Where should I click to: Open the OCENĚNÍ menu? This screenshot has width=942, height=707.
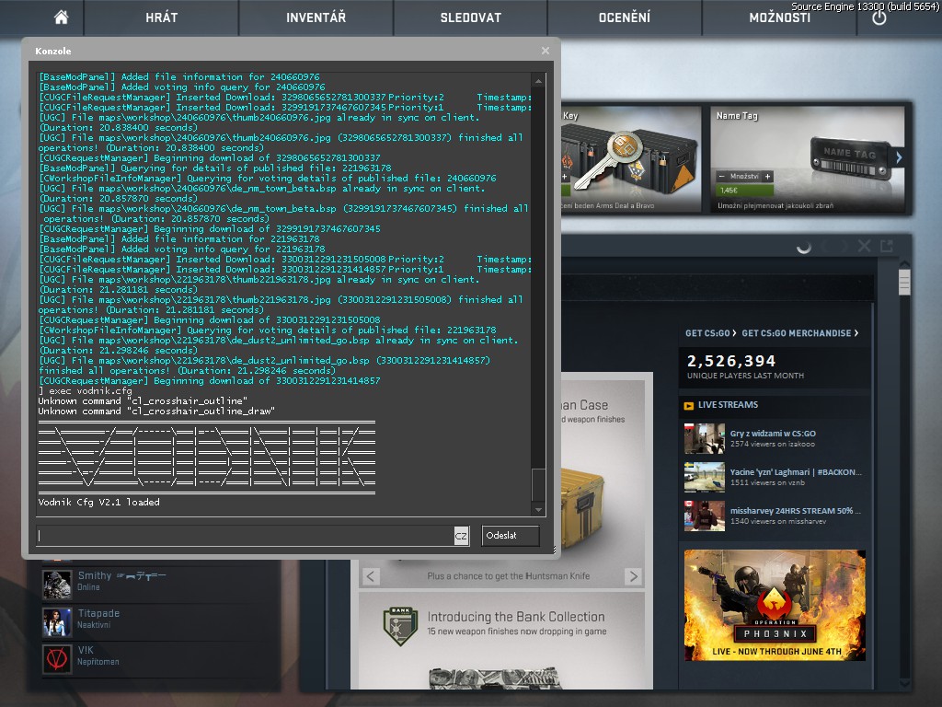tap(625, 17)
